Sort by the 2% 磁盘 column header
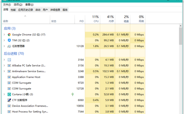184x114 pixels. pyautogui.click(x=123, y=19)
